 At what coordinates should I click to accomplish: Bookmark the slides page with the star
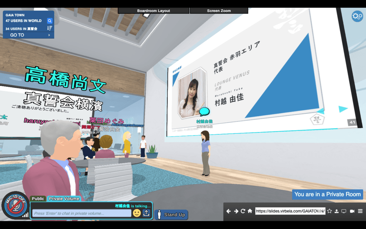pyautogui.click(x=329, y=211)
